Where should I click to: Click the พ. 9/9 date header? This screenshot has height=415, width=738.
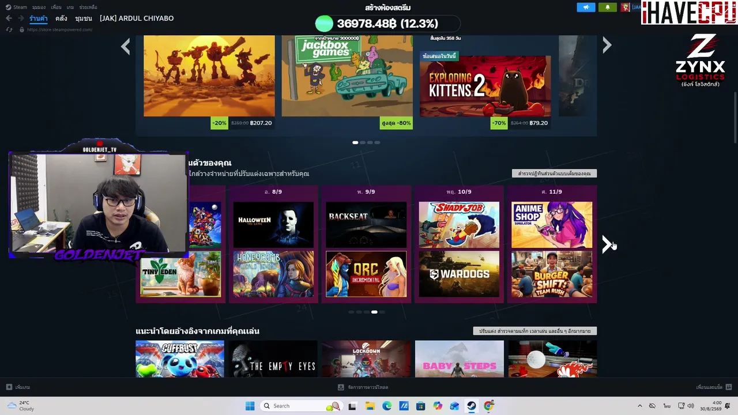click(366, 191)
